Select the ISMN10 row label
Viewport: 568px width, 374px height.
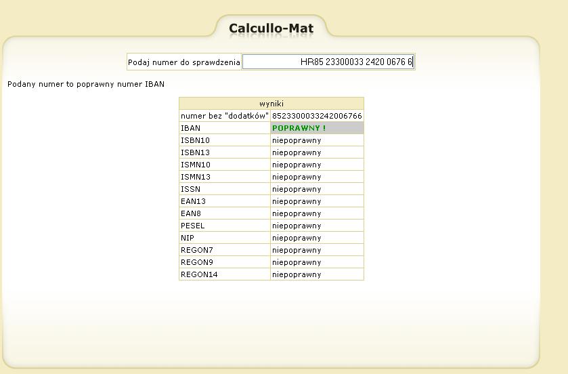click(x=195, y=165)
